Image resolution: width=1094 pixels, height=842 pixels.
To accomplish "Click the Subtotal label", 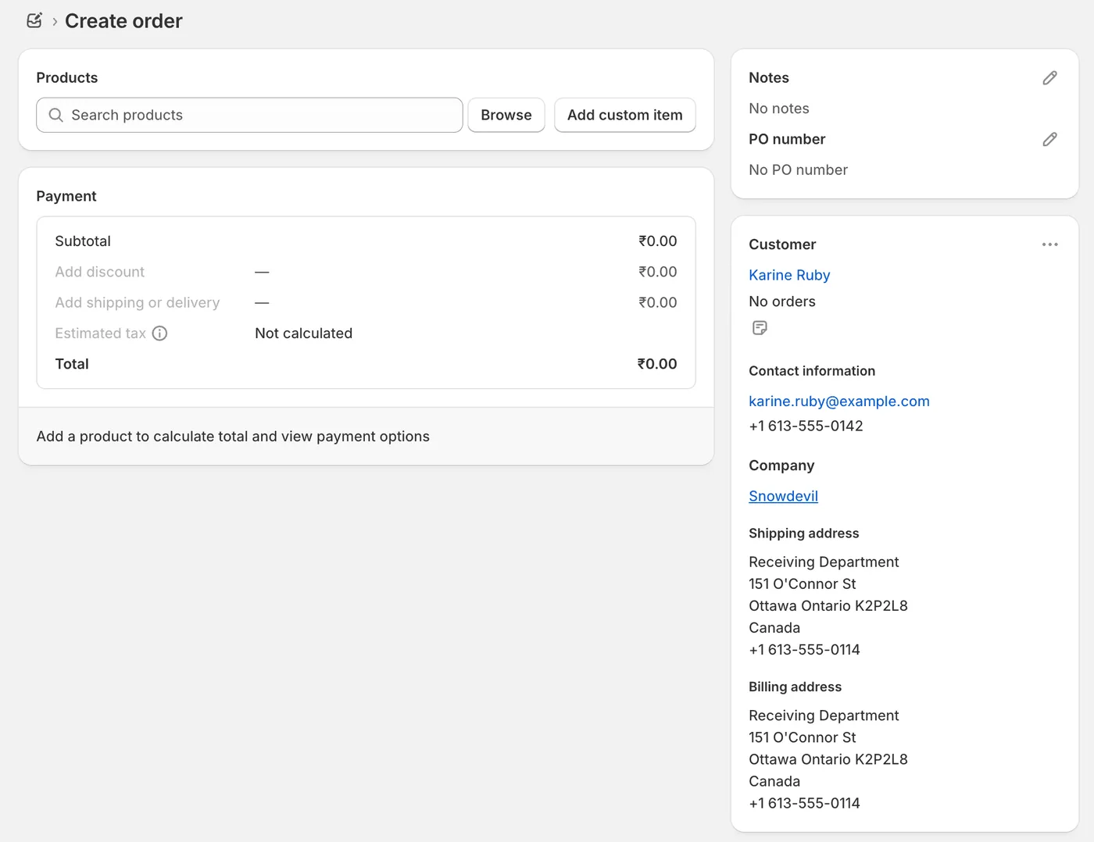I will coord(83,241).
